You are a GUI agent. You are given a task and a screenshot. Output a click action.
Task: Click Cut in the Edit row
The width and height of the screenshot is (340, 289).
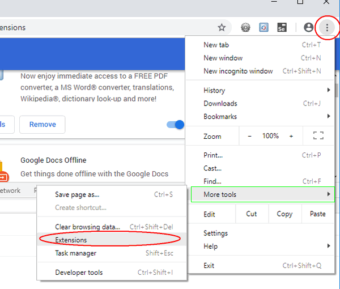click(x=252, y=214)
